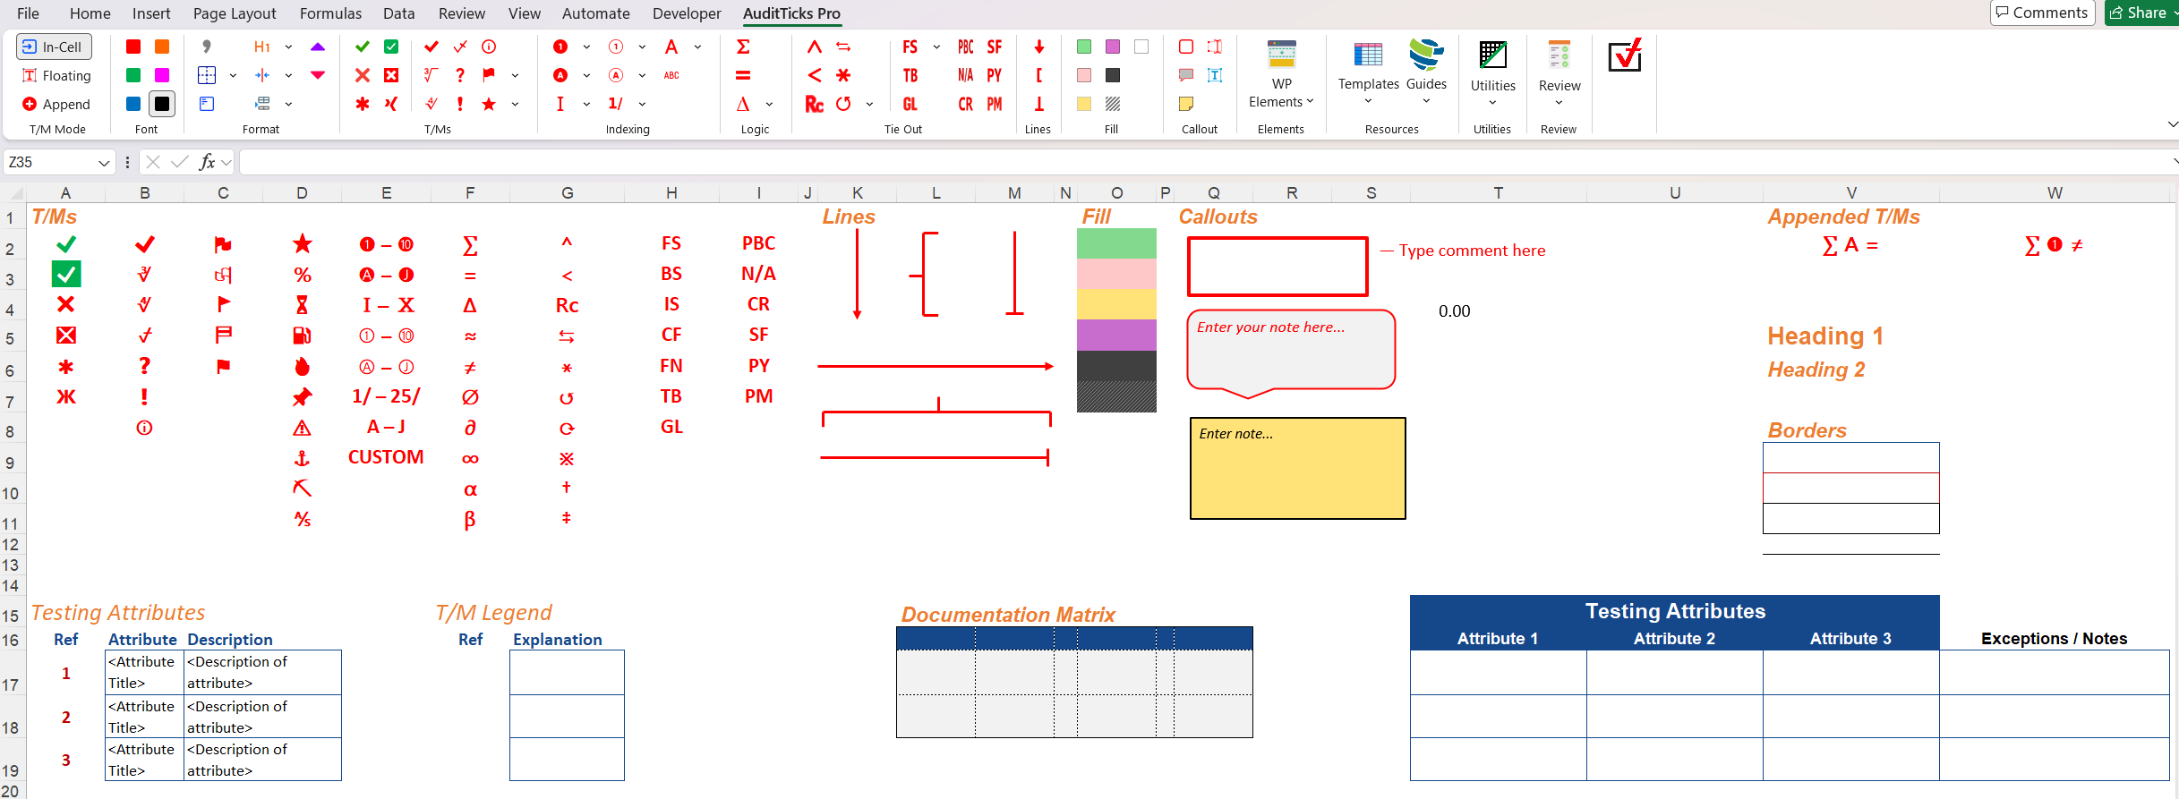
Task: Open FS tie-out dropdown arrow
Action: (x=936, y=47)
